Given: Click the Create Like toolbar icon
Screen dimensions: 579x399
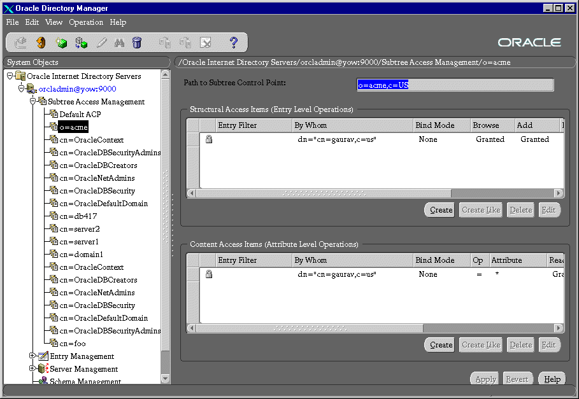Looking at the screenshot, I should [x=81, y=43].
